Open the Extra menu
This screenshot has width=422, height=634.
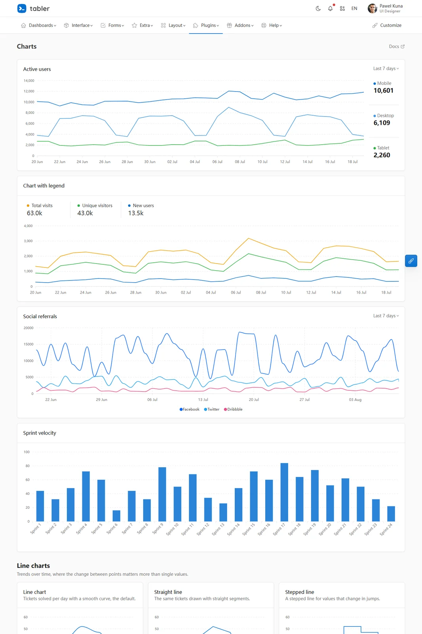(x=143, y=25)
